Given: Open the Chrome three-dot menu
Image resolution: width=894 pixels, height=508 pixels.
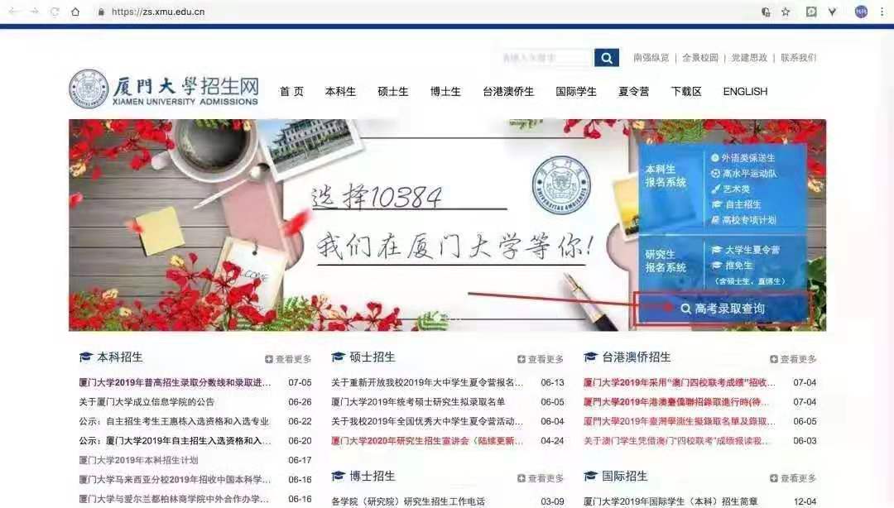Looking at the screenshot, I should [x=881, y=12].
